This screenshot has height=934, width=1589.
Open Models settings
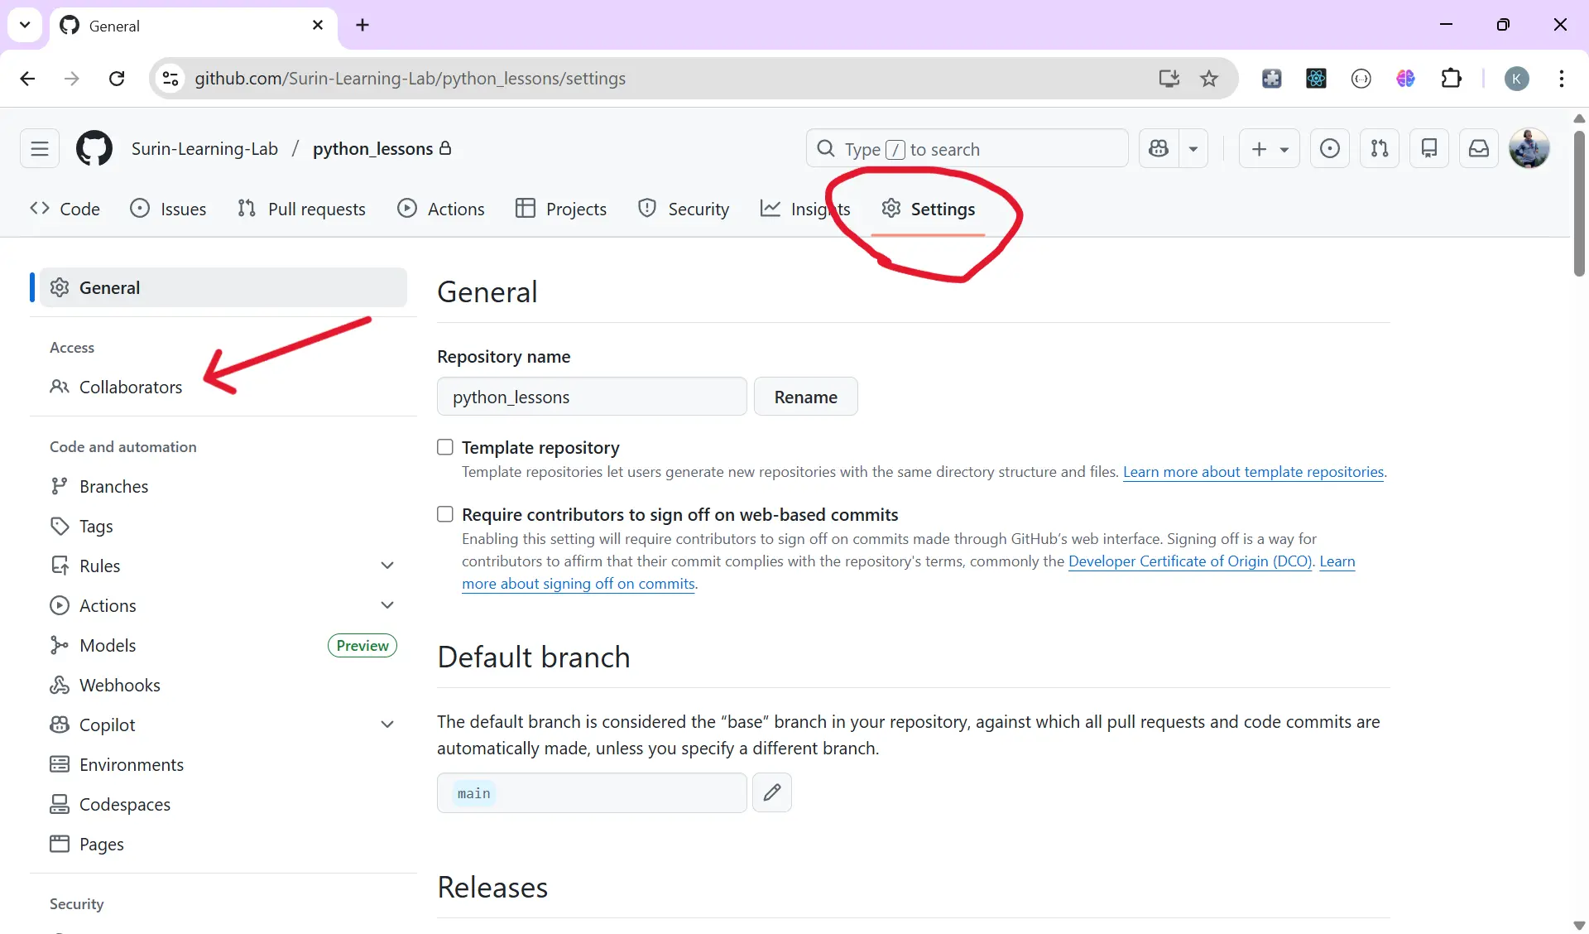[x=108, y=645]
